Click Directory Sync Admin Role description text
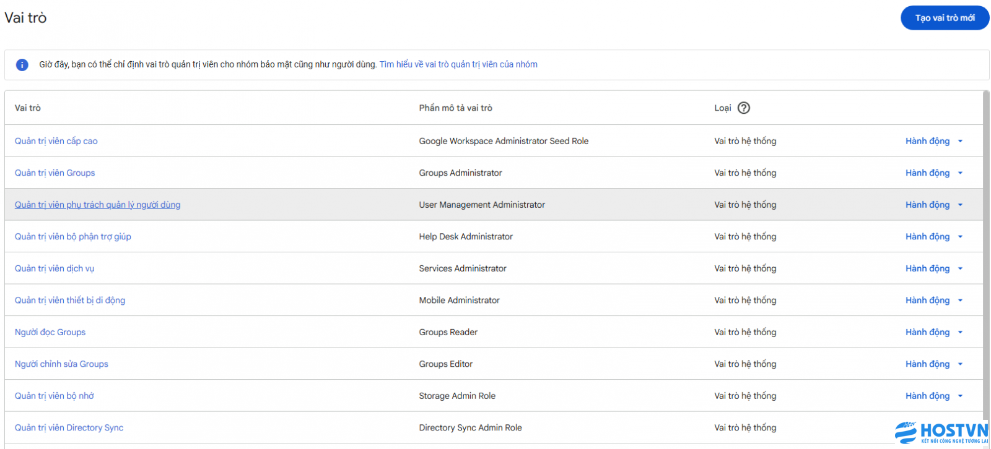Screen dimensions: 991x449 coord(470,427)
